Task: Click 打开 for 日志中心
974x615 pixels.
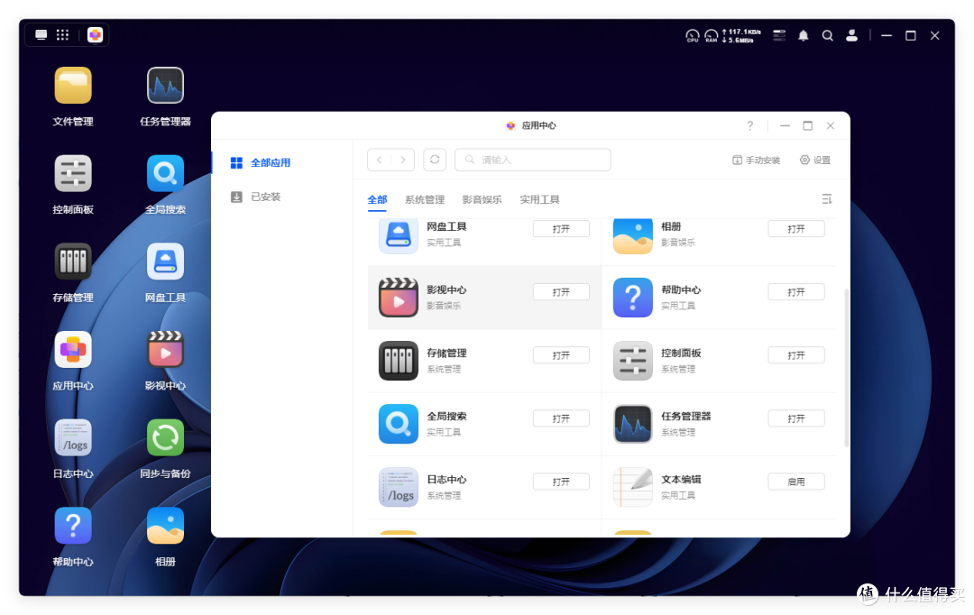Action: [x=561, y=482]
